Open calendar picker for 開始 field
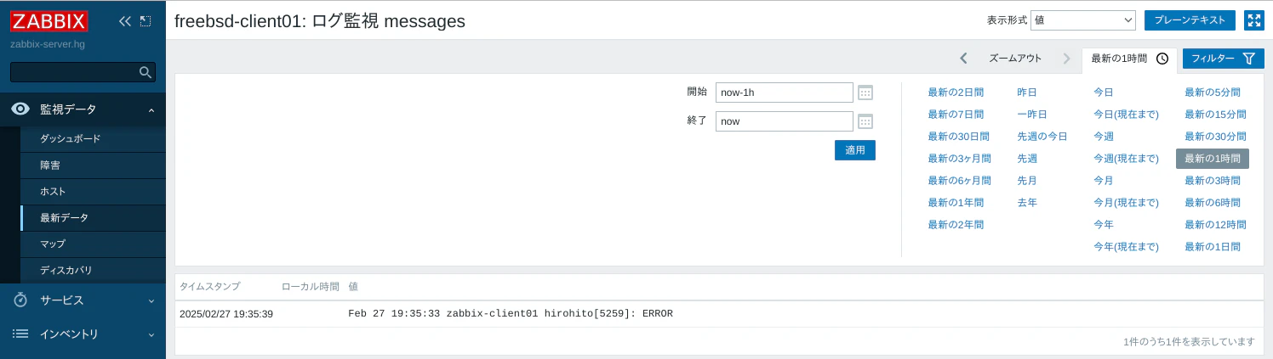This screenshot has height=359, width=1273. [865, 93]
